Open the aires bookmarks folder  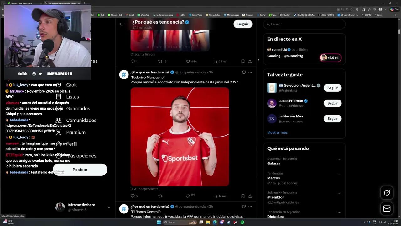(x=378, y=15)
